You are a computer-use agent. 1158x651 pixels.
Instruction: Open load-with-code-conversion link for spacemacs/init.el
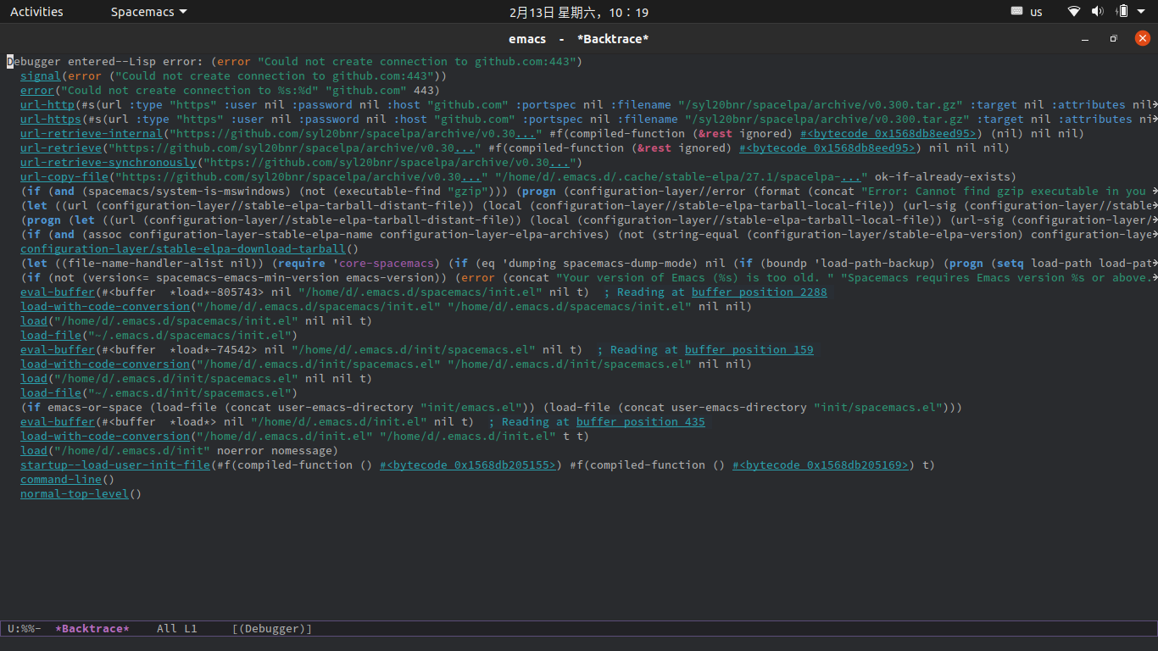105,306
